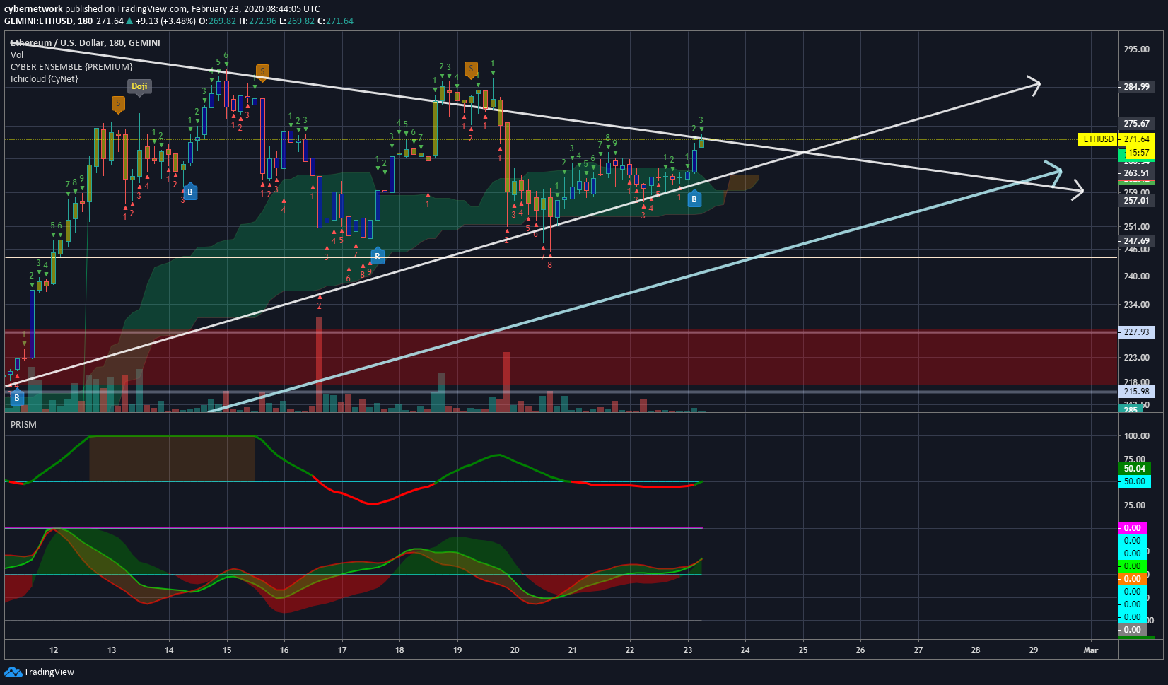Click the blue B buy marker near day 23
This screenshot has height=685, width=1168.
694,199
